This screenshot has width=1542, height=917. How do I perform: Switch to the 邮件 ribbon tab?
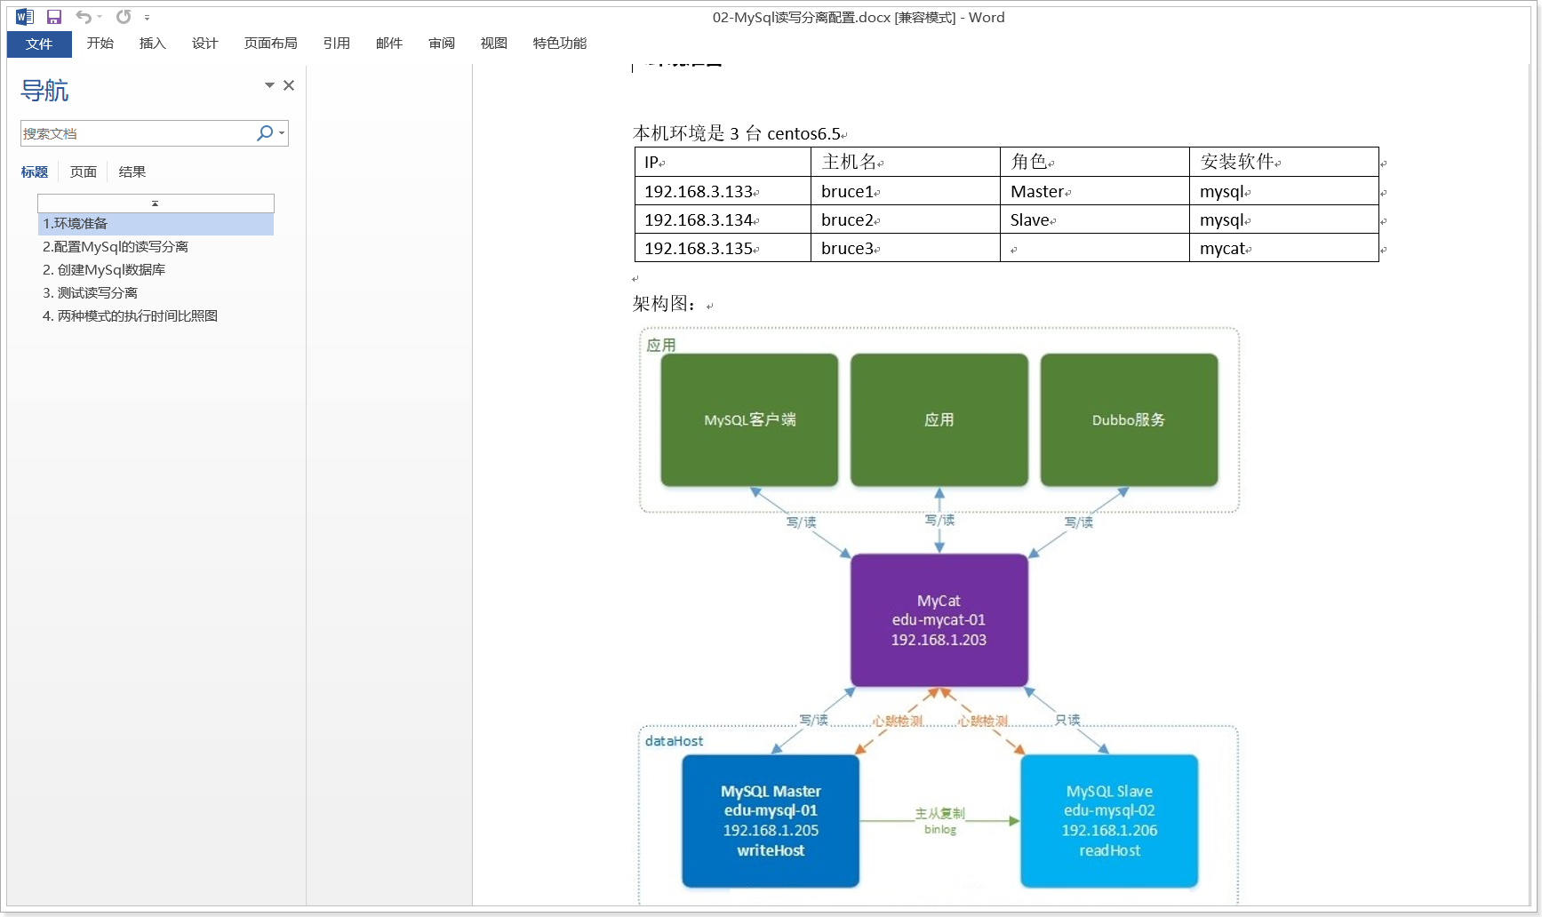388,44
